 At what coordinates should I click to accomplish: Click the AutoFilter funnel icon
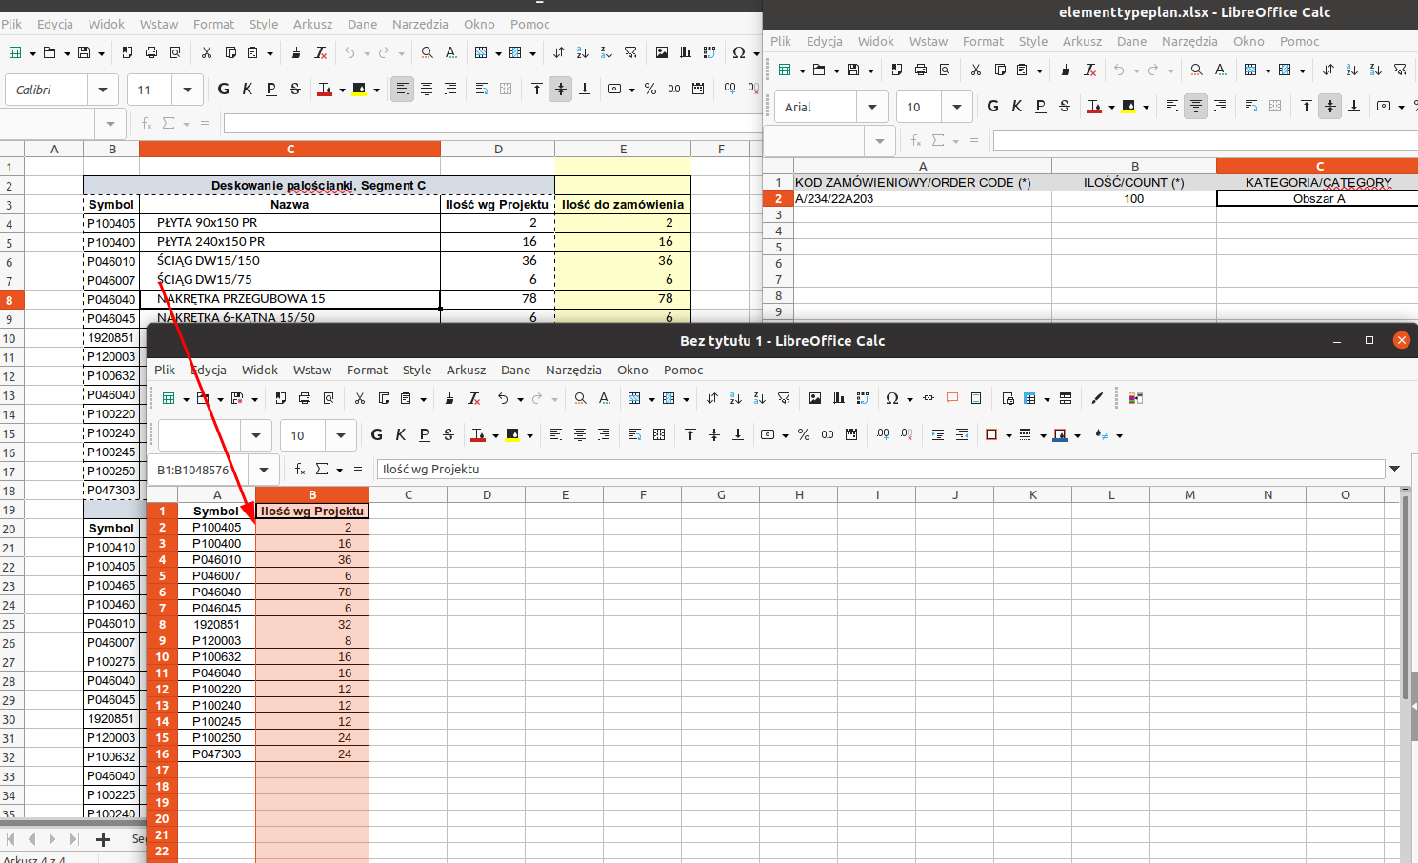tap(783, 397)
